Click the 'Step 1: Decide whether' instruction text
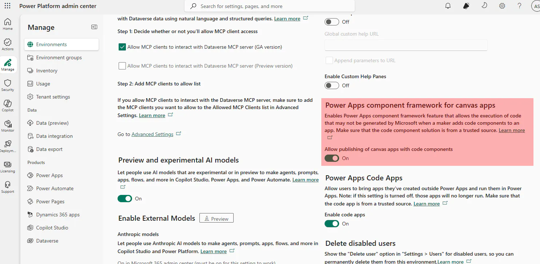This screenshot has height=264, width=540. point(188,31)
